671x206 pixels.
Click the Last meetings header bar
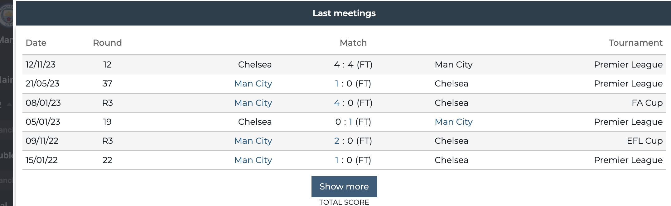[x=344, y=13]
